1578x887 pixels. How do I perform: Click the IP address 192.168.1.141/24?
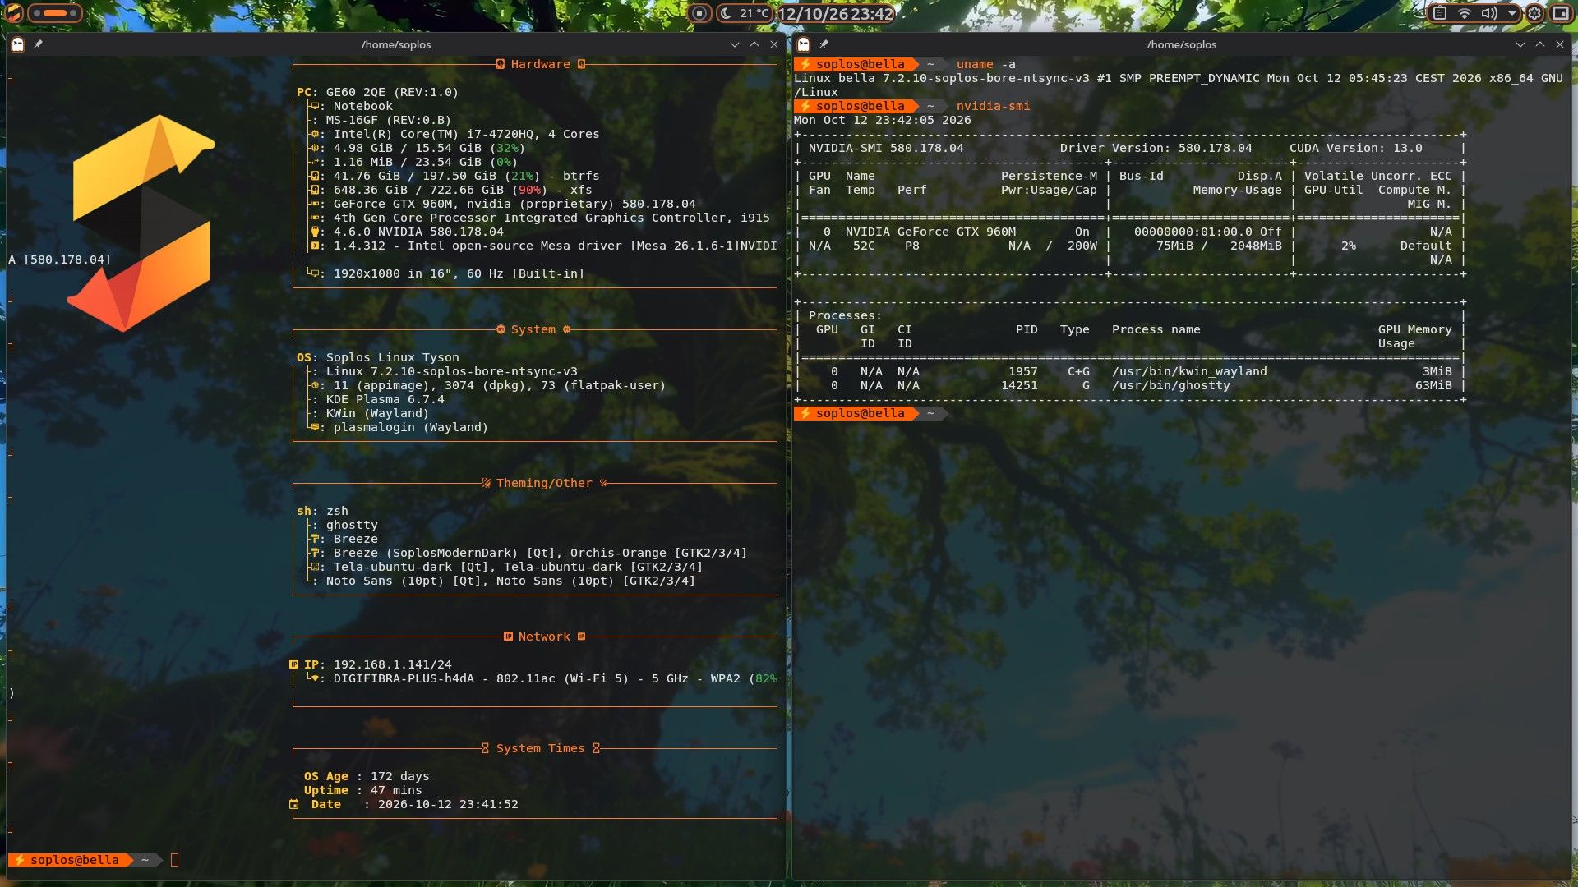coord(392,664)
